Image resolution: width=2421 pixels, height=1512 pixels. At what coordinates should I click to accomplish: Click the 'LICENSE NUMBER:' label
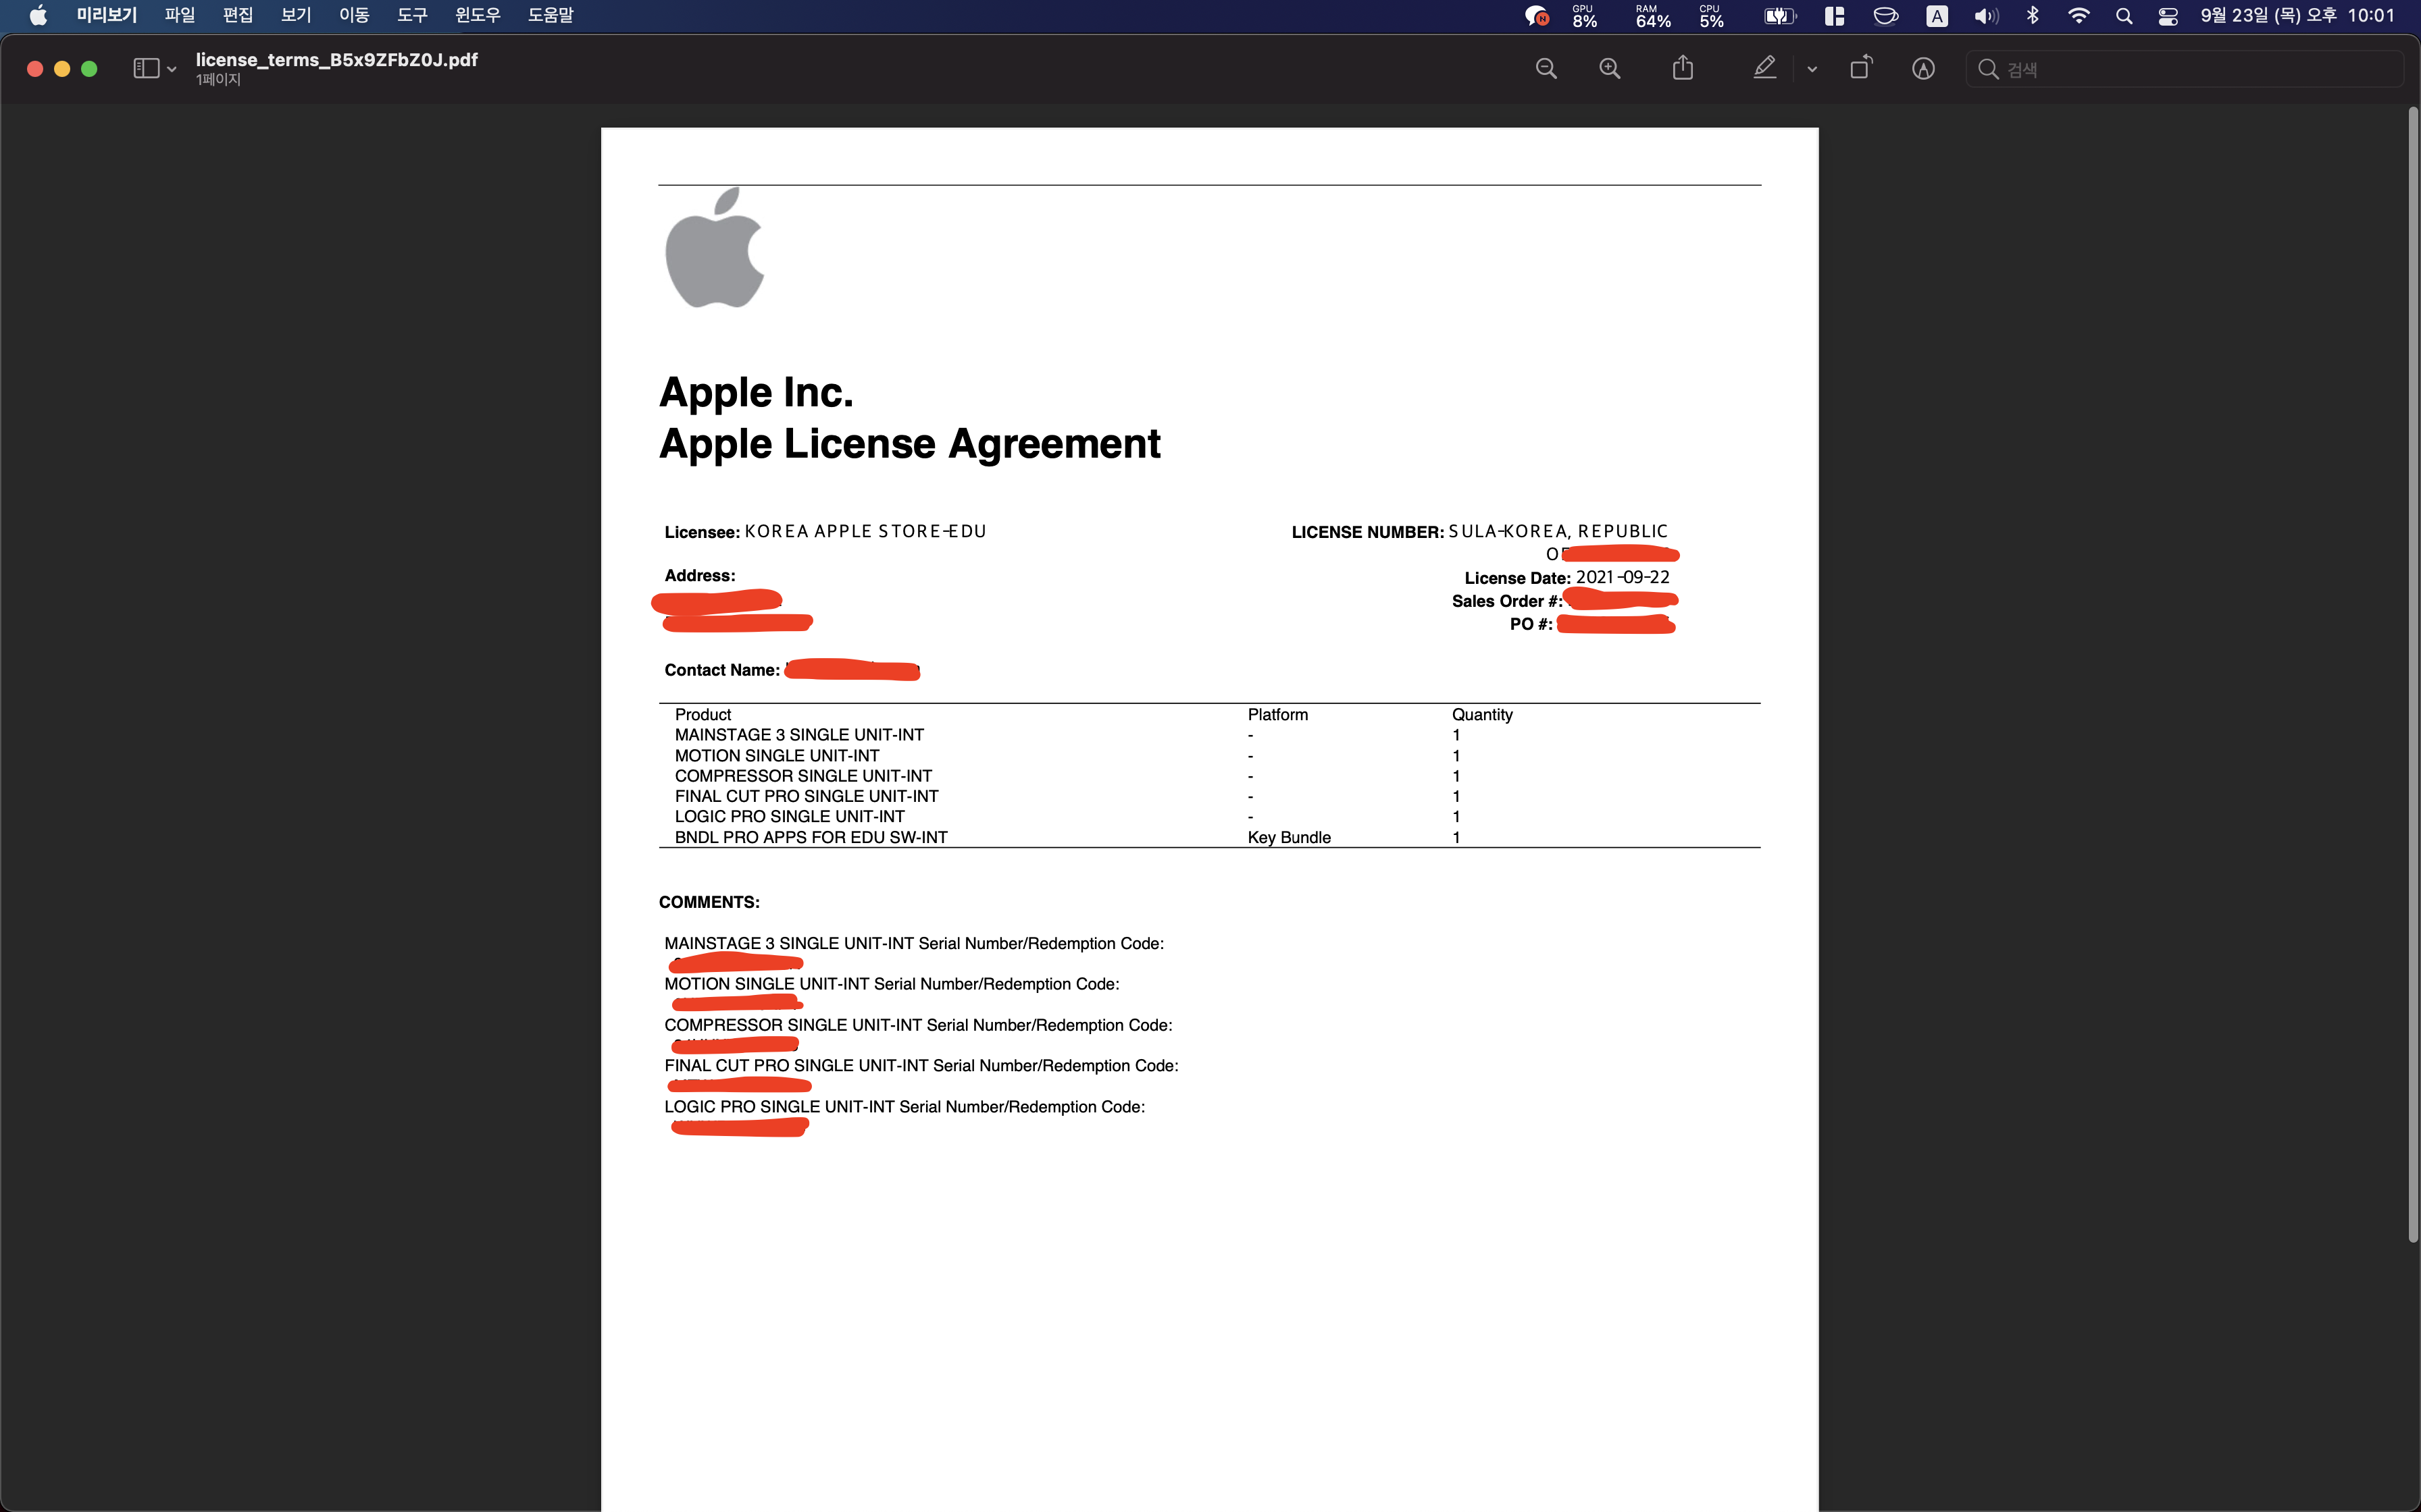tap(1368, 532)
